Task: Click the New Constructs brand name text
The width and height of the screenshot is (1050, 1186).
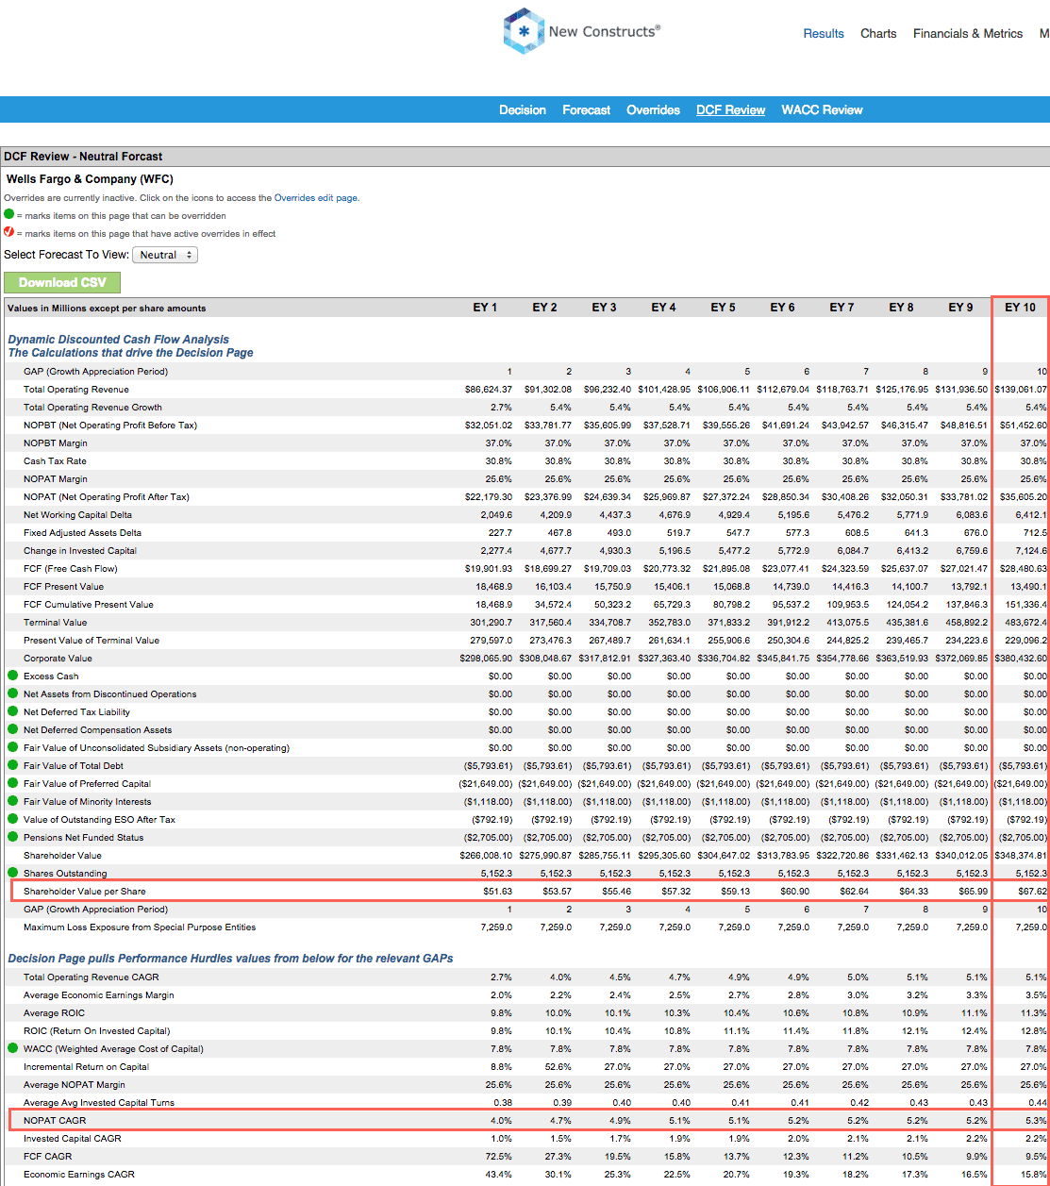Action: pos(604,31)
